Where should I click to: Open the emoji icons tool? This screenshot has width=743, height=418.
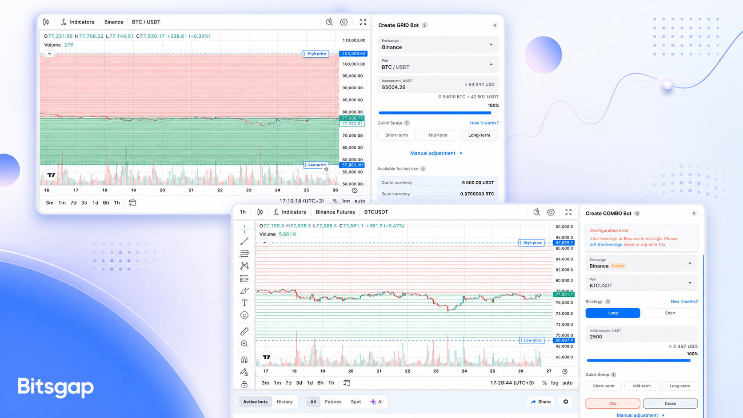pyautogui.click(x=244, y=315)
